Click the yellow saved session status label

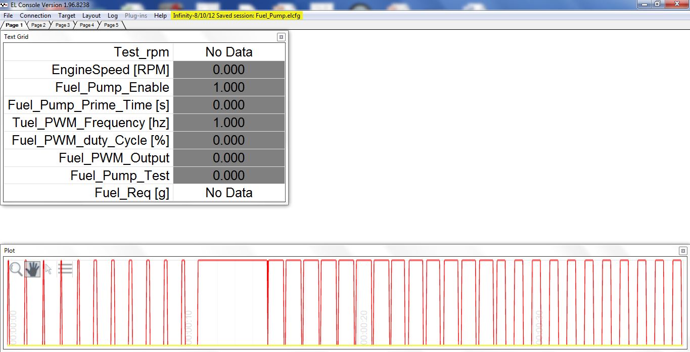[237, 16]
